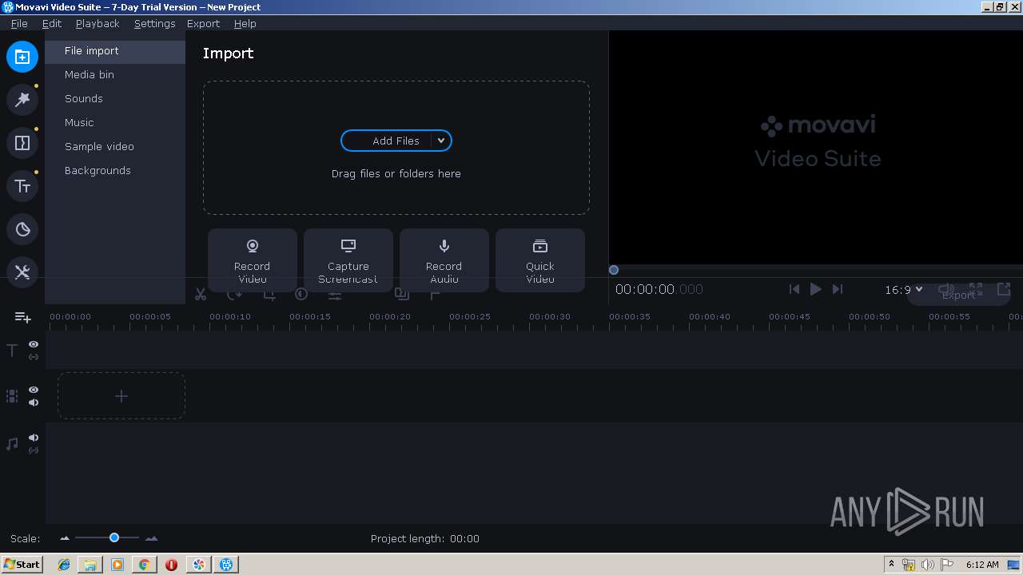
Task: Click the plus placeholder on video track
Action: (121, 396)
